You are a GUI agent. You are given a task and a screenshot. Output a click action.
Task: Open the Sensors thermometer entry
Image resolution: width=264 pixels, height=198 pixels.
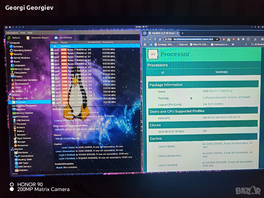click(x=21, y=135)
